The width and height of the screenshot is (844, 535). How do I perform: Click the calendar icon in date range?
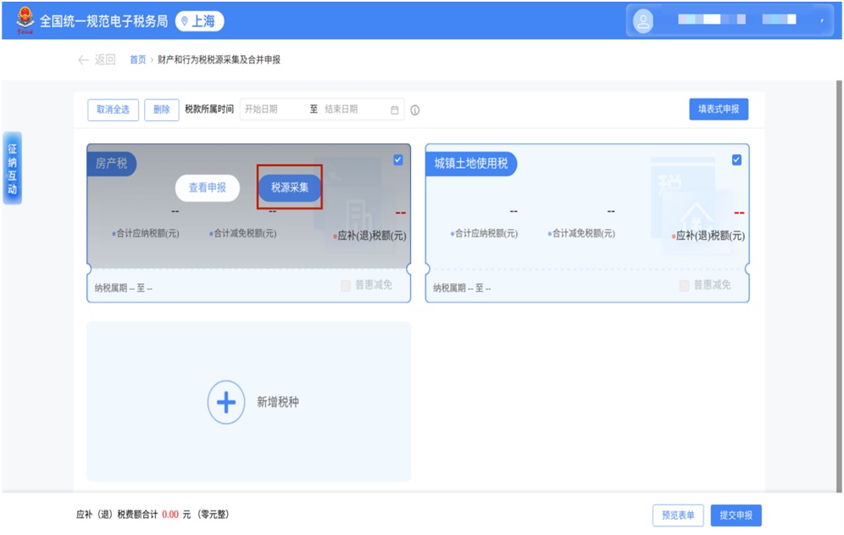[x=395, y=110]
